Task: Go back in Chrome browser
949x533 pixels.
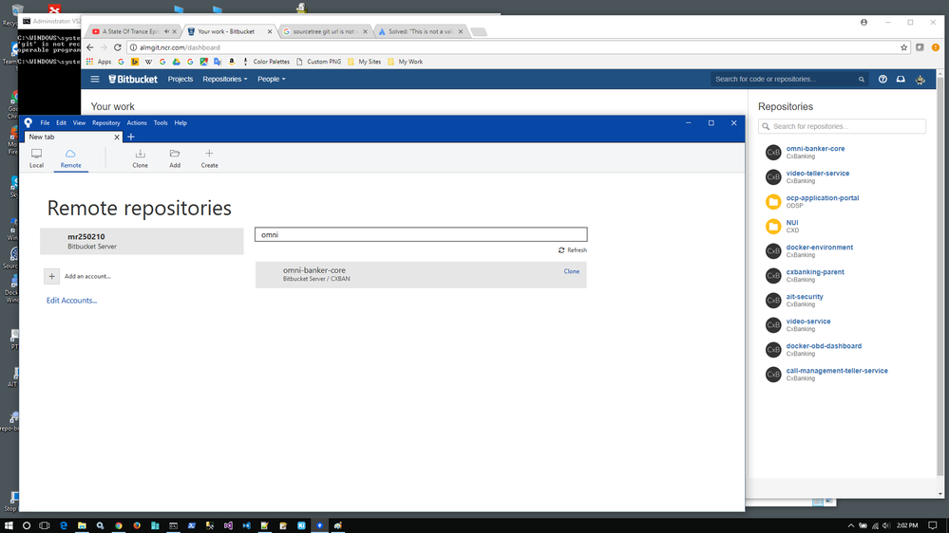Action: coord(90,47)
